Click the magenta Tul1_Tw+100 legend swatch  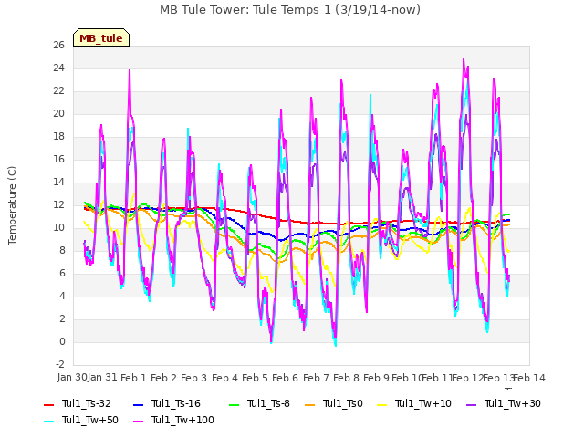click(x=138, y=421)
